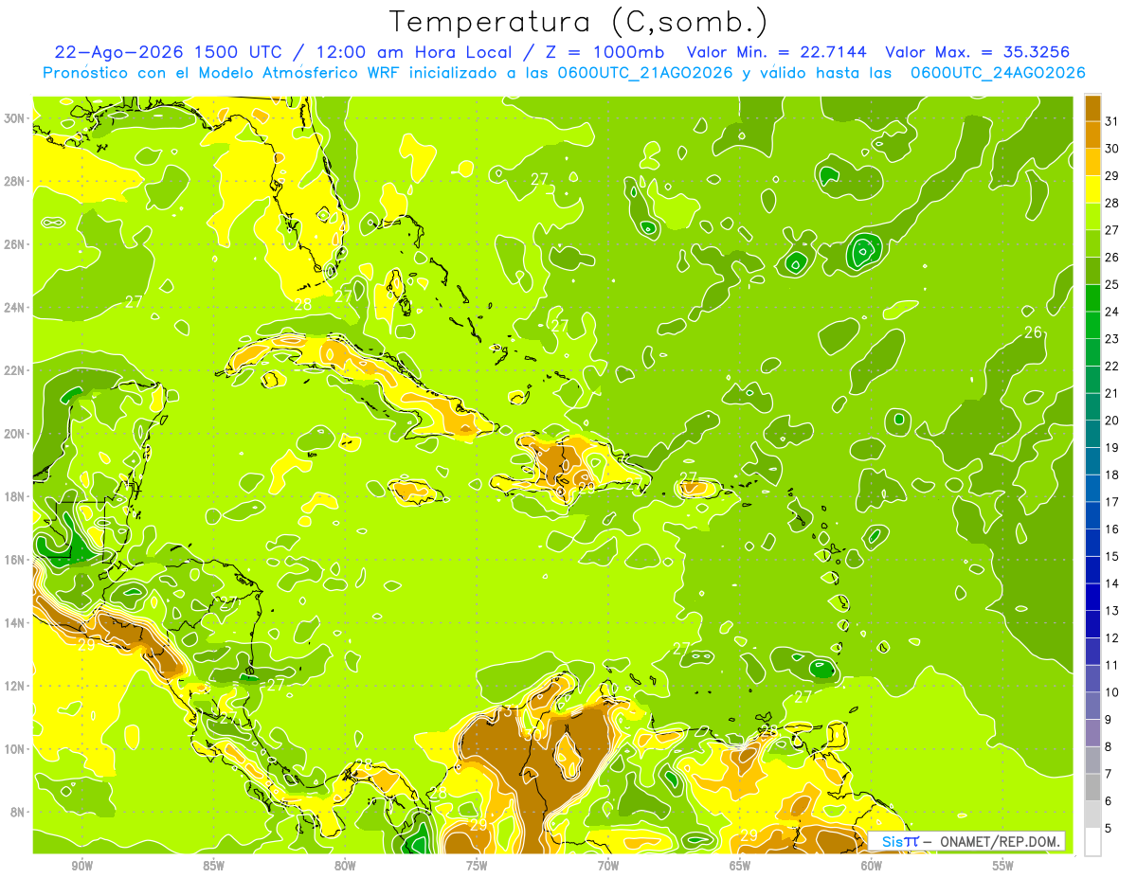The width and height of the screenshot is (1137, 878).
Task: Click the legend value "25"
Action: click(x=1112, y=284)
